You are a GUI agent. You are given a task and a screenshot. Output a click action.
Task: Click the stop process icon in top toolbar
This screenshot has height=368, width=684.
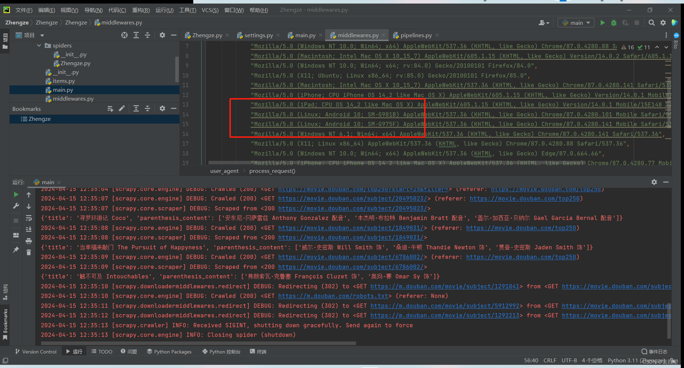(x=637, y=23)
